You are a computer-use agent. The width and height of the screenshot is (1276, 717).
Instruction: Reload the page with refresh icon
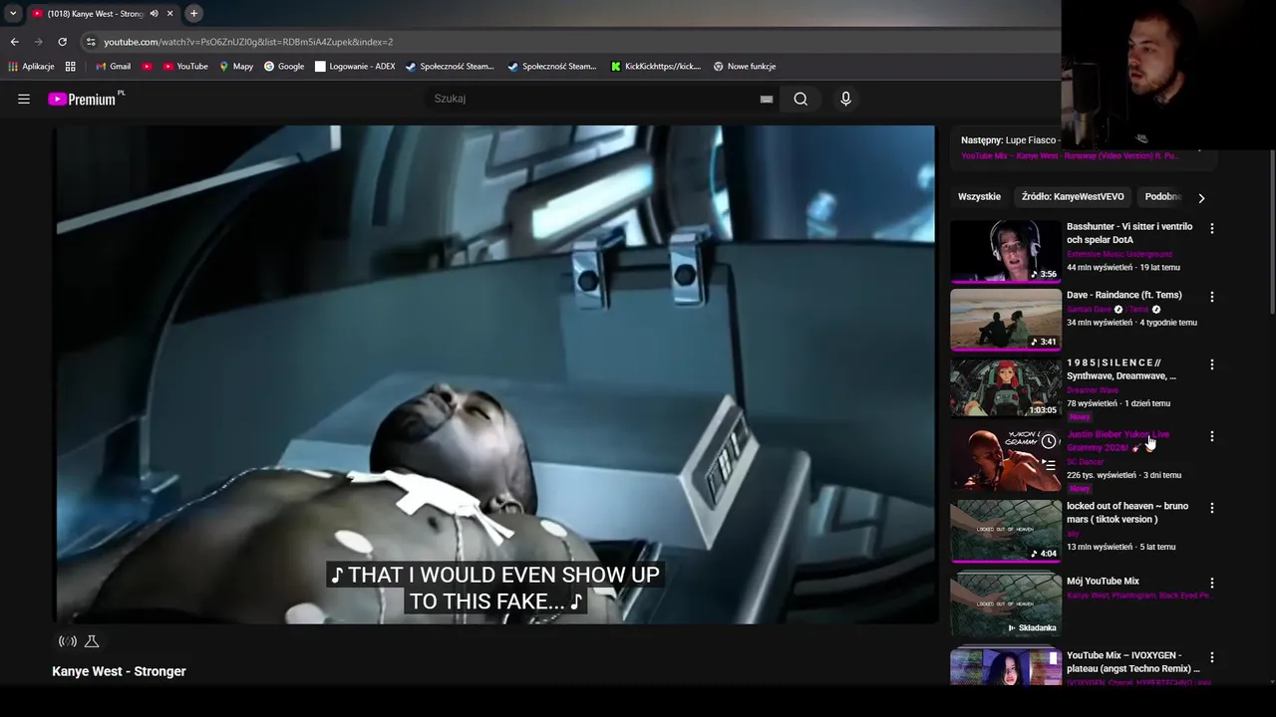62,42
